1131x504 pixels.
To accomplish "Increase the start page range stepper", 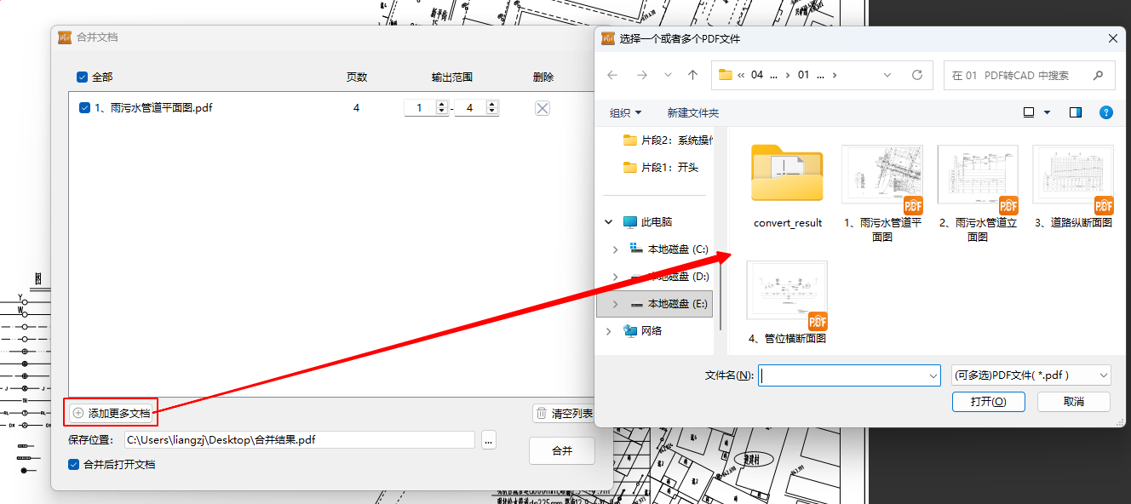I will (x=441, y=105).
